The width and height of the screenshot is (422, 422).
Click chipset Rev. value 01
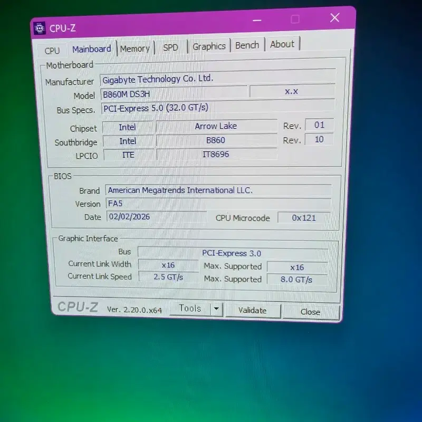pyautogui.click(x=319, y=125)
